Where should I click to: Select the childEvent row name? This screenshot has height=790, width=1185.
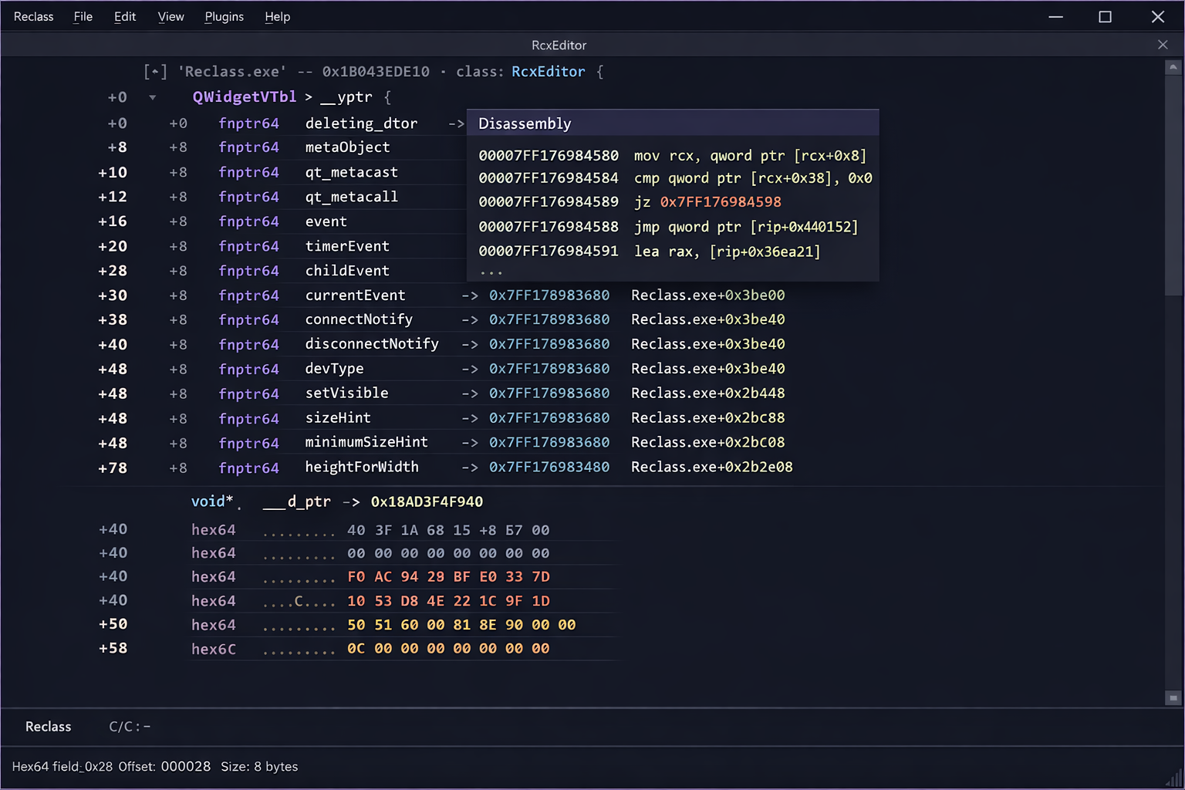[347, 271]
